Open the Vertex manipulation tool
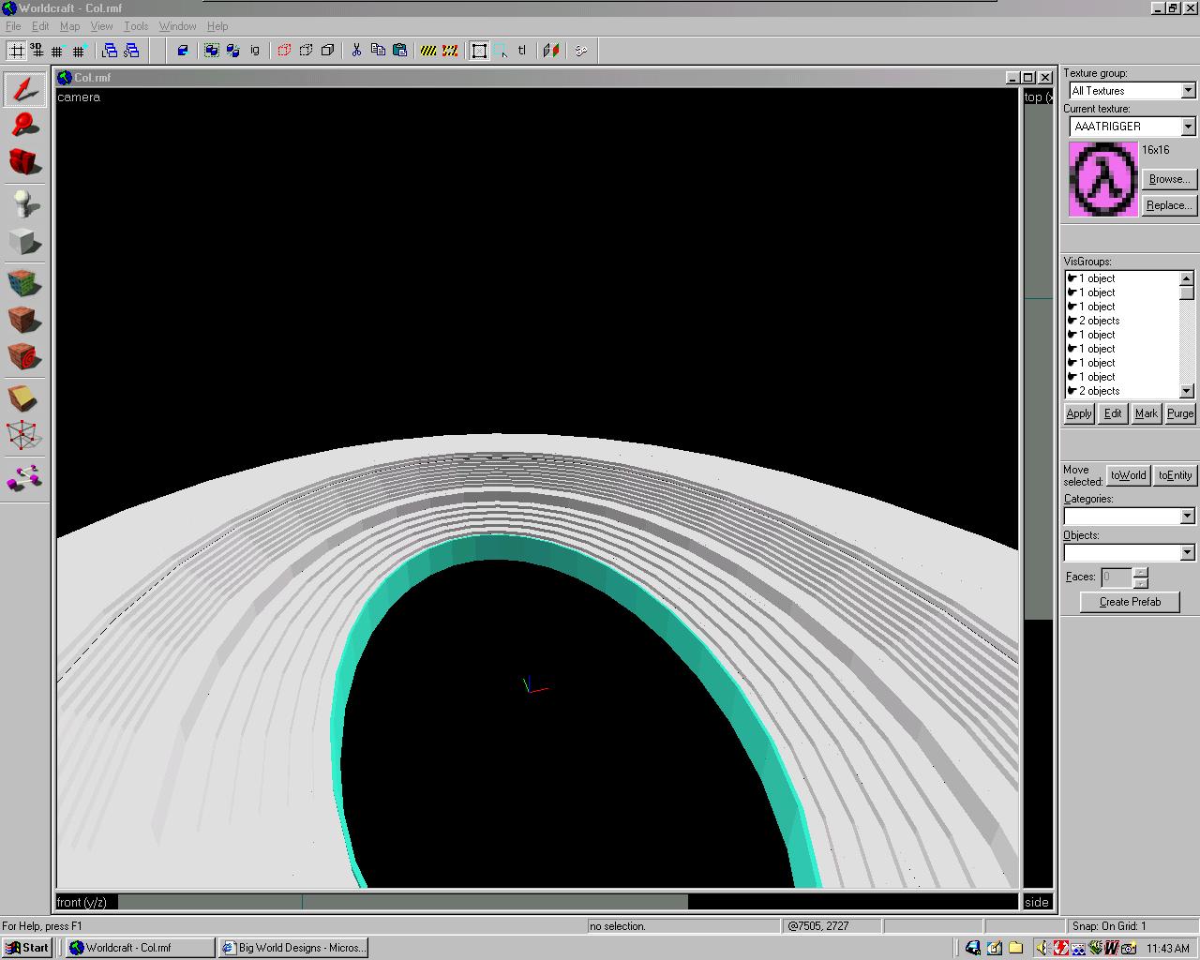 (x=24, y=435)
